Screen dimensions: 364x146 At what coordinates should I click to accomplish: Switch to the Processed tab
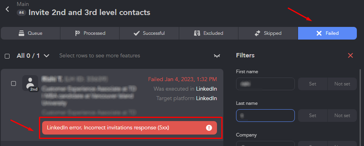pos(90,33)
